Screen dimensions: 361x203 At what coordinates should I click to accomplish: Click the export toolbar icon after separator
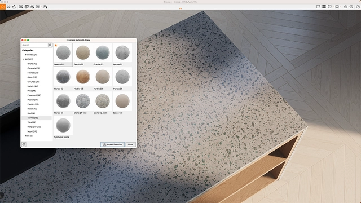click(x=45, y=7)
